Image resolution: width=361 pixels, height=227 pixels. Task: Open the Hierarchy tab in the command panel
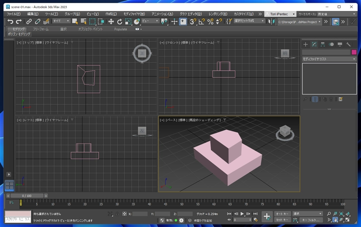click(x=323, y=44)
